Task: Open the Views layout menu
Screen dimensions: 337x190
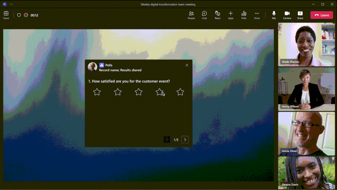Action: point(6,15)
